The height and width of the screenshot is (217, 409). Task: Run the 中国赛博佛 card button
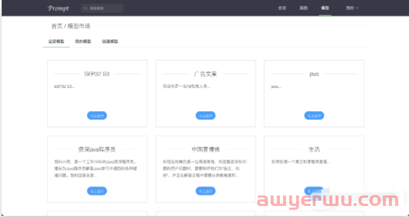point(205,191)
